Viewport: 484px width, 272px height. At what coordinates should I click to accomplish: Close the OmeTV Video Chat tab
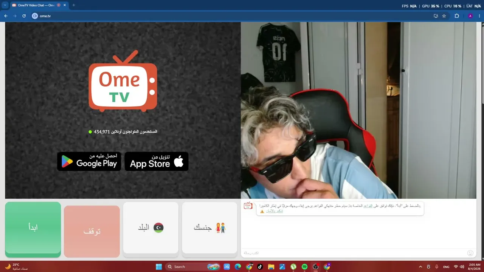(x=64, y=5)
